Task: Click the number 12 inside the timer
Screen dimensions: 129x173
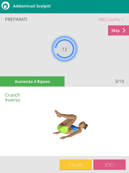Action: pyautogui.click(x=64, y=50)
